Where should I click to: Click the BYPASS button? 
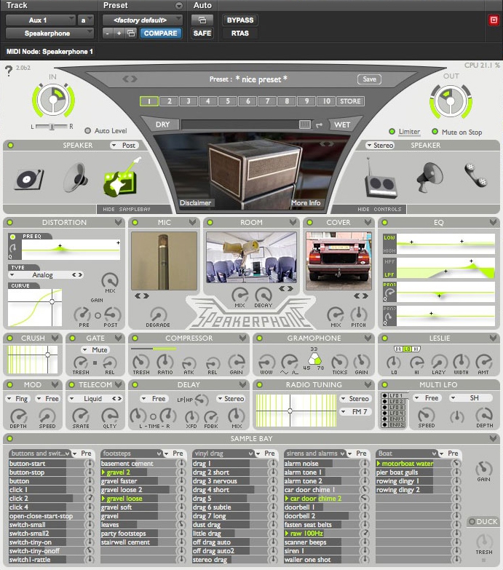coord(240,20)
